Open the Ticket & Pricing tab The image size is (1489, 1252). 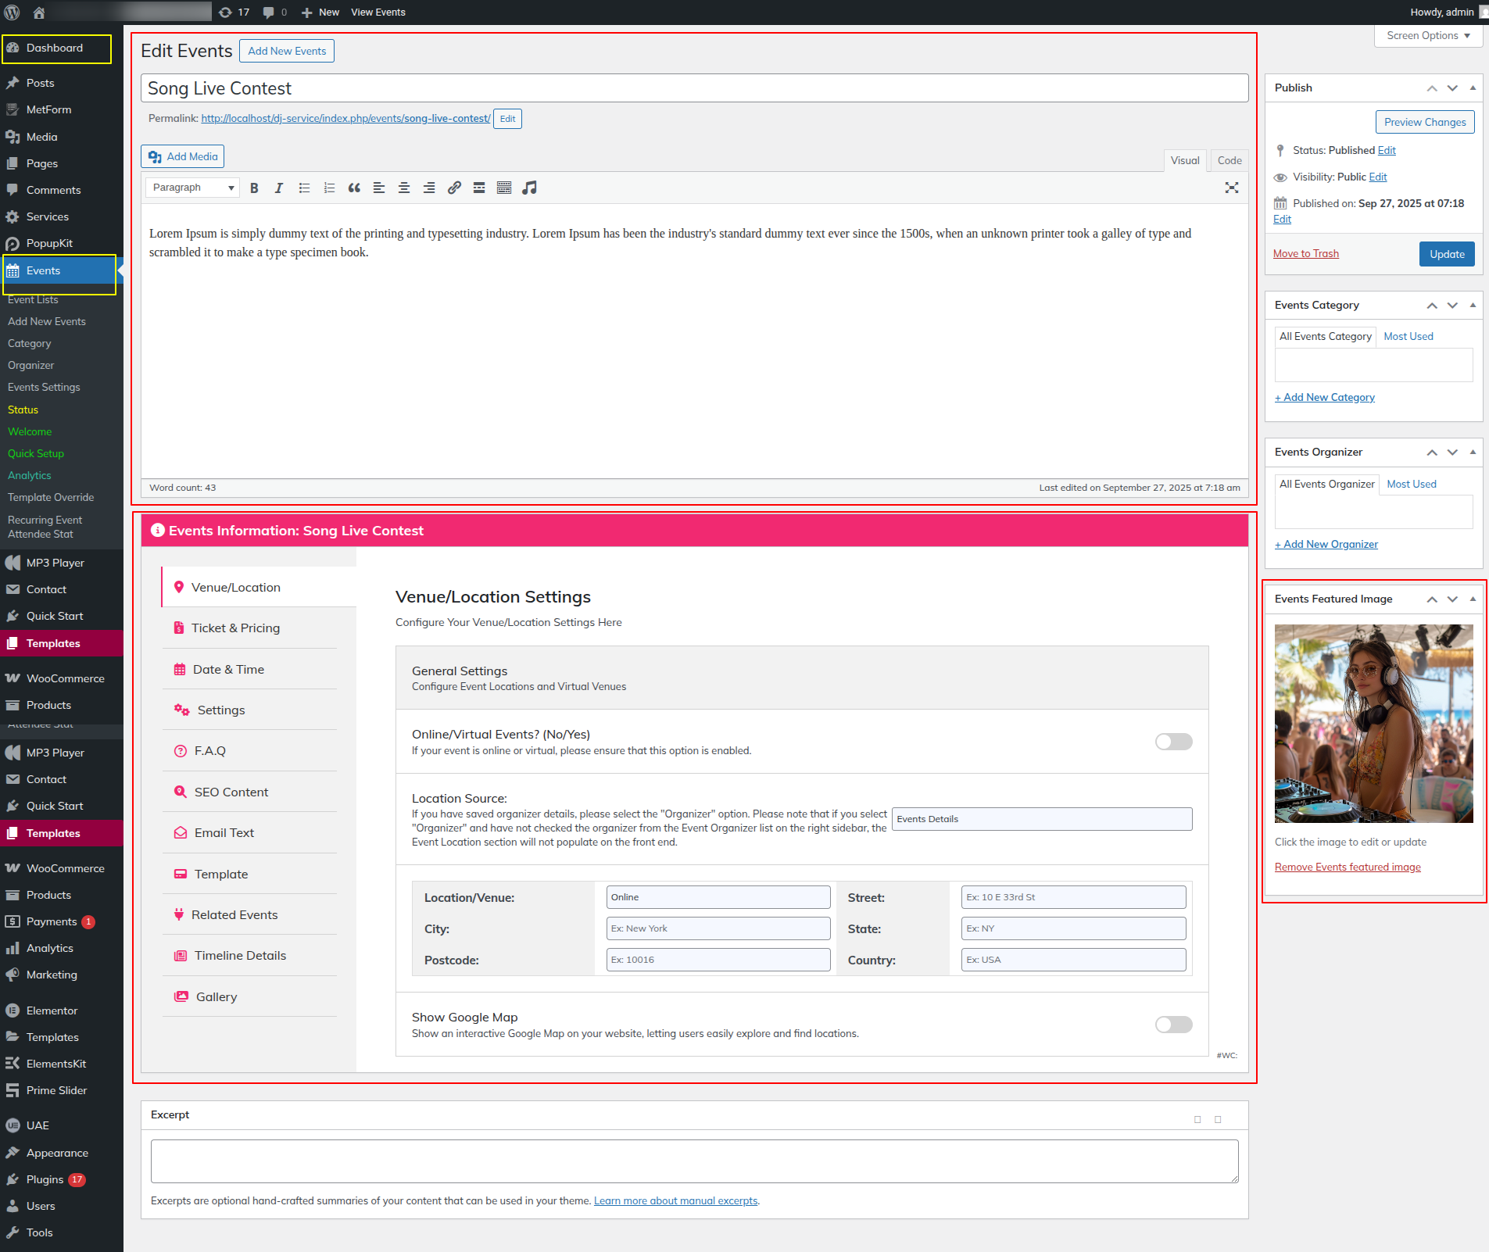[235, 628]
